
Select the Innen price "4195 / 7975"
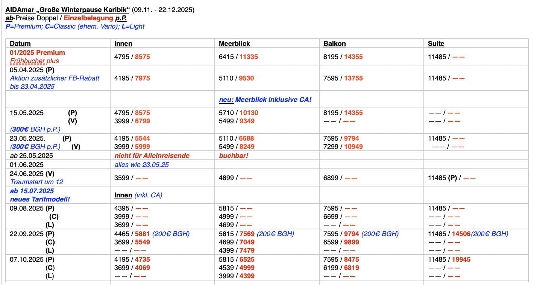click(x=132, y=78)
